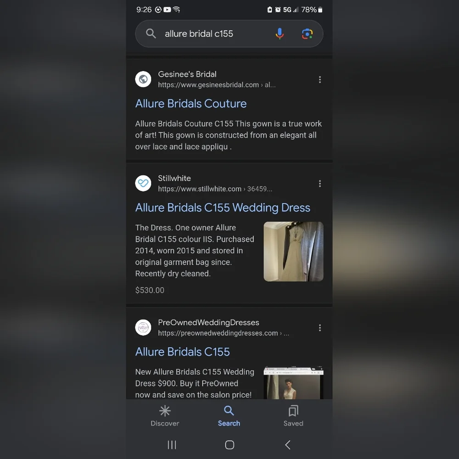Tap the magnifying glass in search bar
459x459 pixels.
coord(151,34)
